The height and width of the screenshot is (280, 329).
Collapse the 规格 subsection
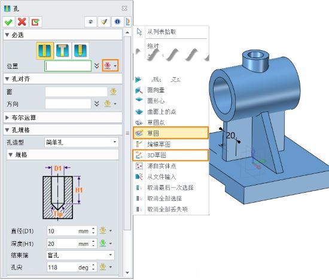point(11,155)
